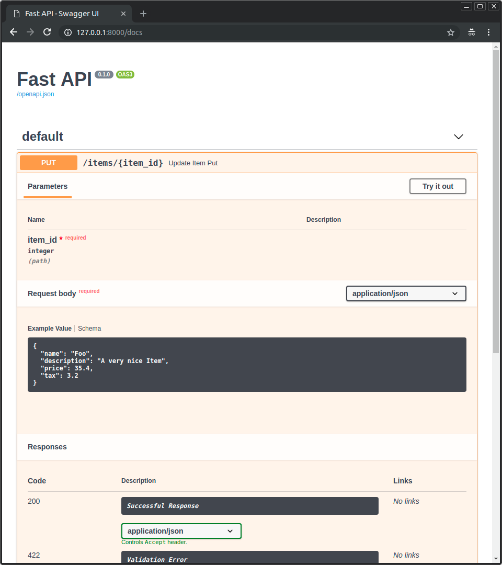502x565 pixels.
Task: Select the Example Value toggle
Action: coord(49,328)
